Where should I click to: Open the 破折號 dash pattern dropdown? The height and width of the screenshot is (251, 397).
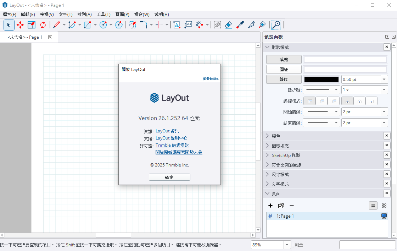[x=321, y=90]
